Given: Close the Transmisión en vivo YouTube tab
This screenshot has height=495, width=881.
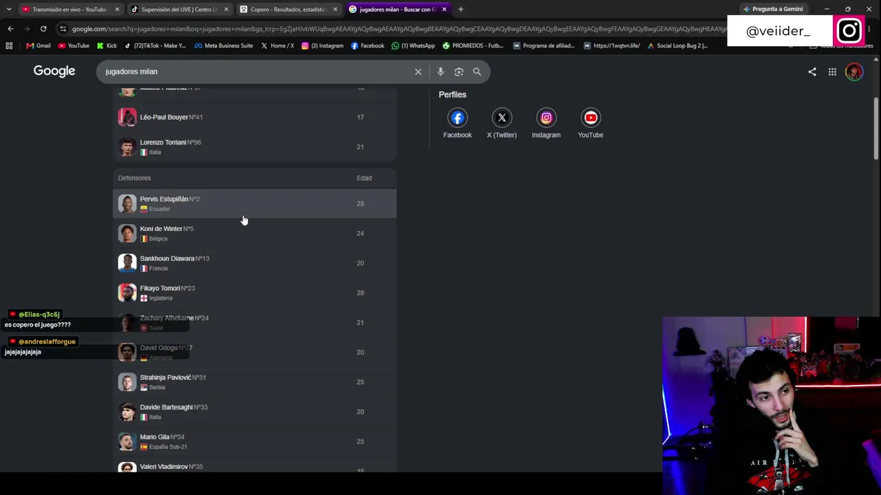Looking at the screenshot, I should pos(117,10).
